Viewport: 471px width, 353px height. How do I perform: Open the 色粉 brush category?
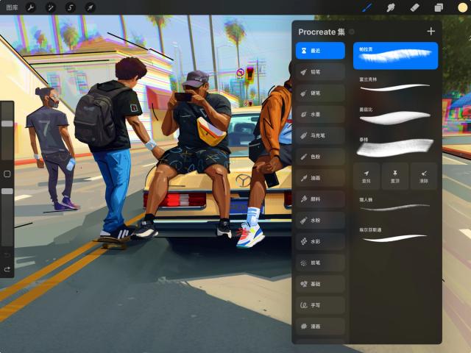coord(320,157)
